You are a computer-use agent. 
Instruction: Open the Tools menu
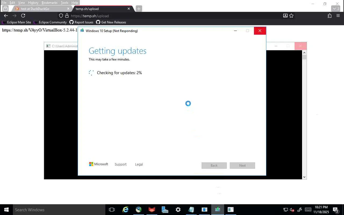64,3
